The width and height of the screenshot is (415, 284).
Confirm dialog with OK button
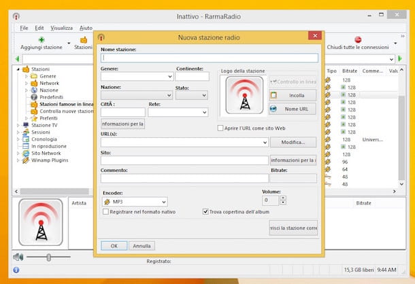coord(114,246)
